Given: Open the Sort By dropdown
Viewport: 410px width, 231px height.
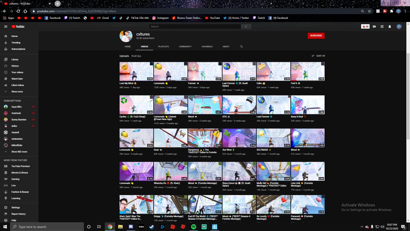Looking at the screenshot, I should [x=318, y=56].
